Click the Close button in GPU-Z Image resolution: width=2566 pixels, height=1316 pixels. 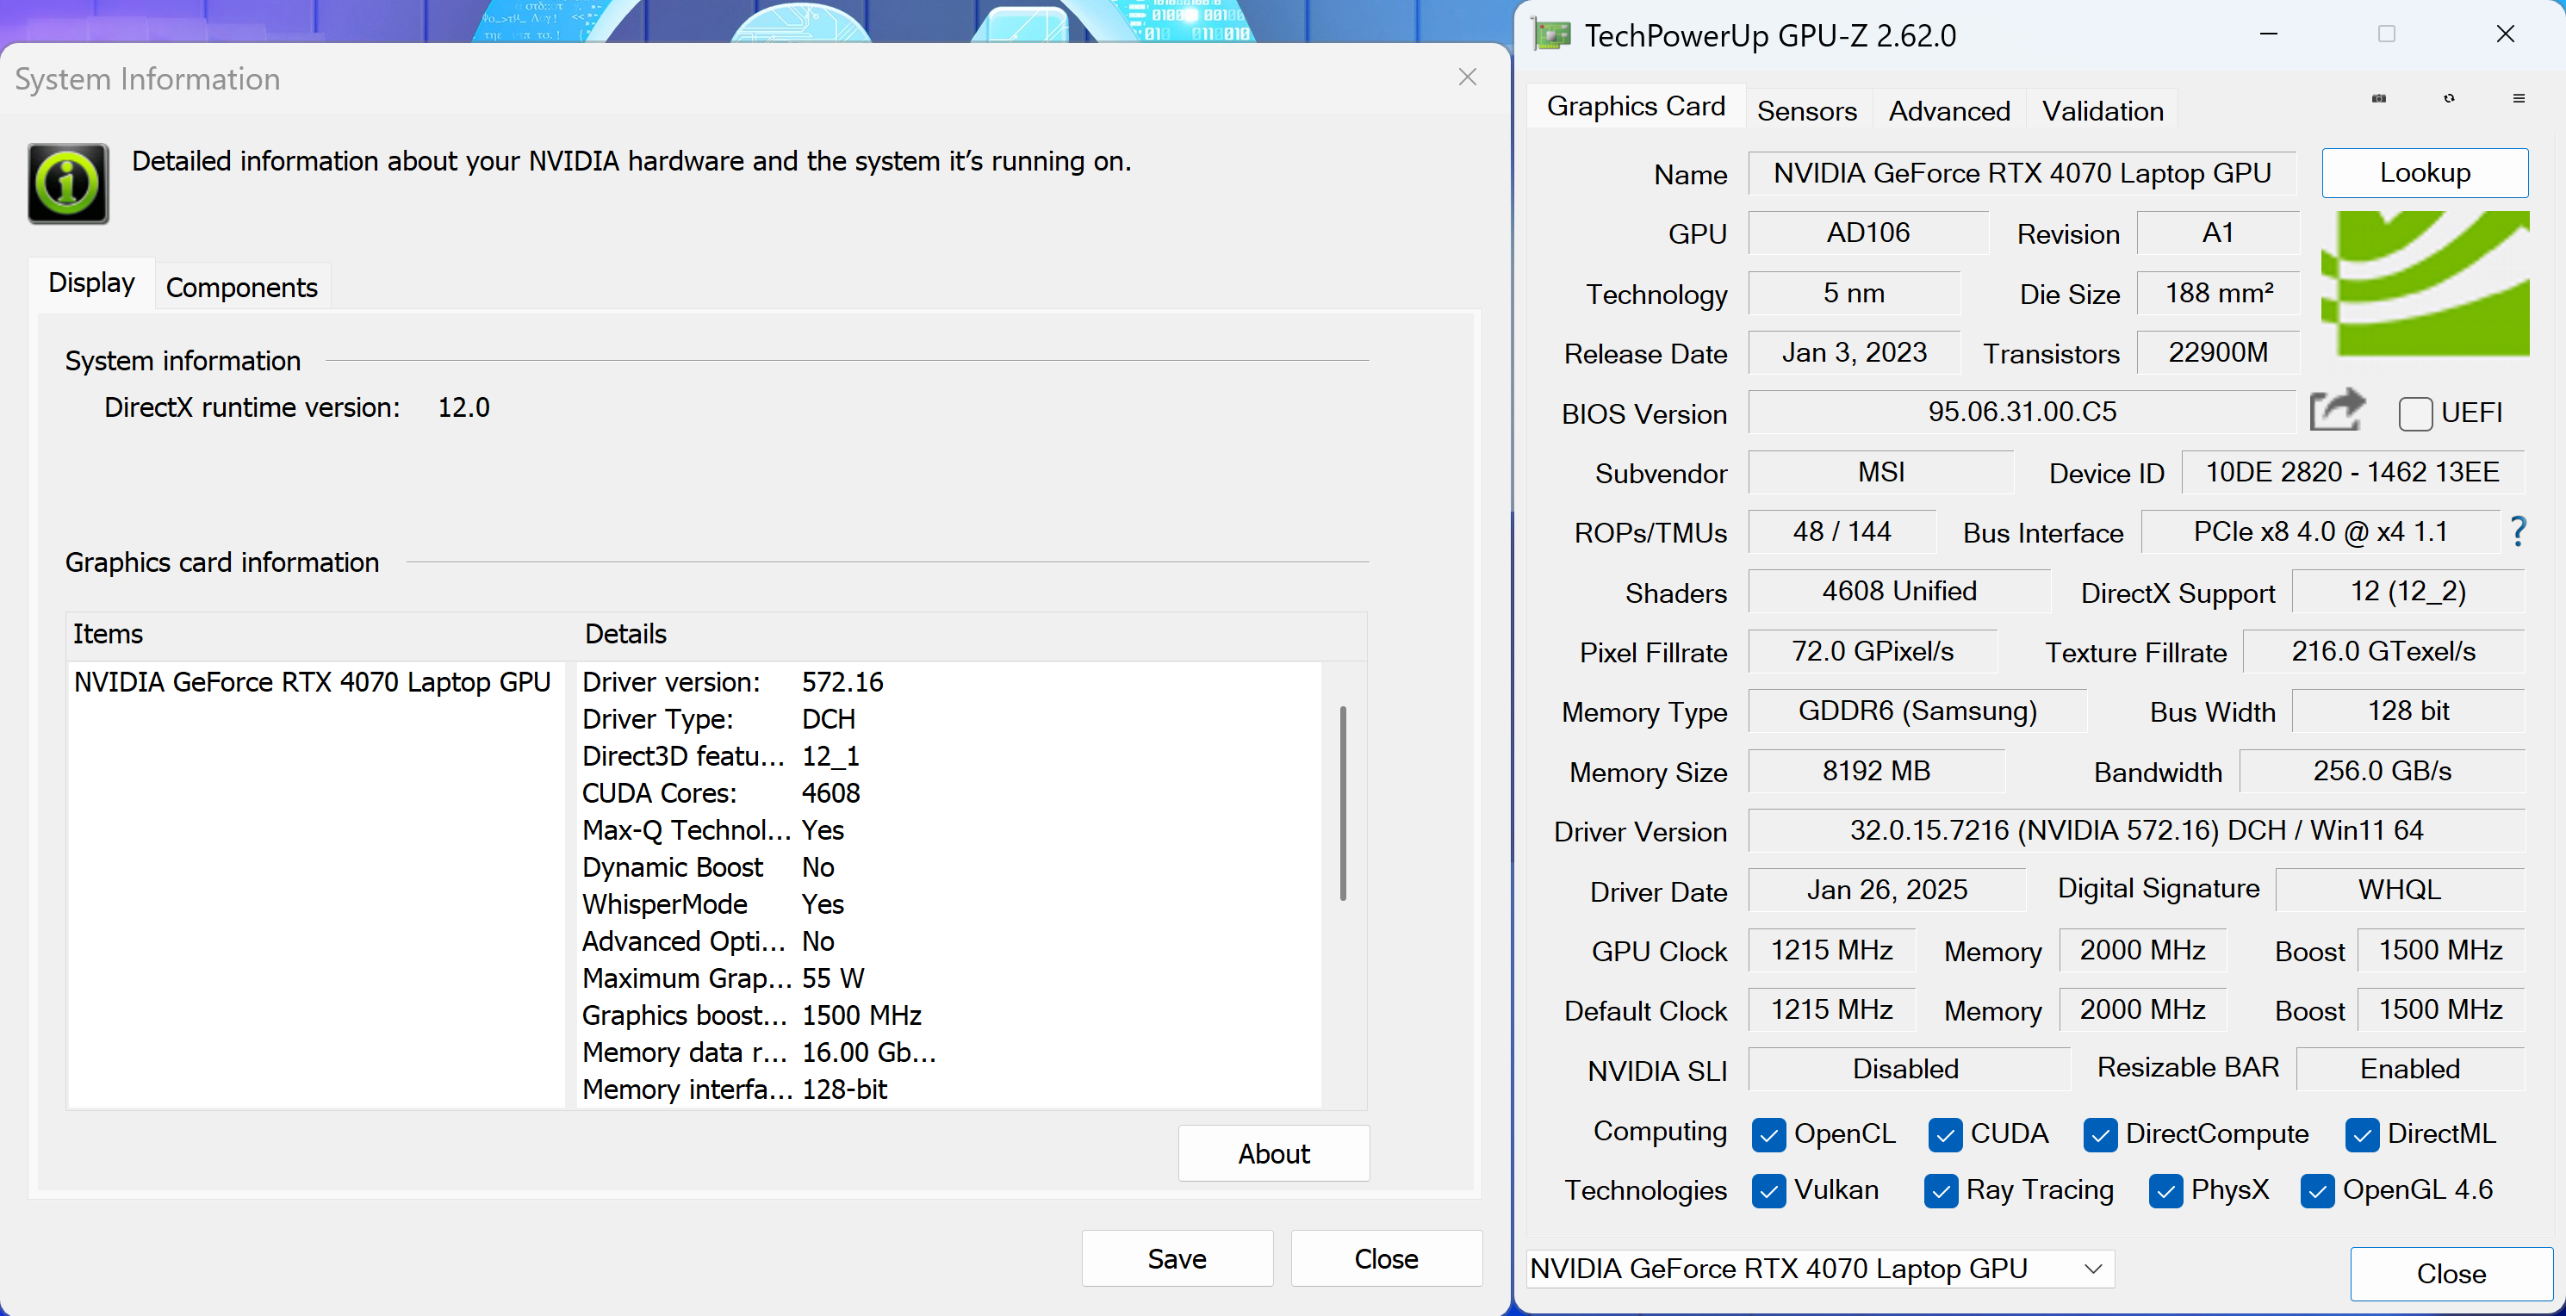pos(2451,1274)
